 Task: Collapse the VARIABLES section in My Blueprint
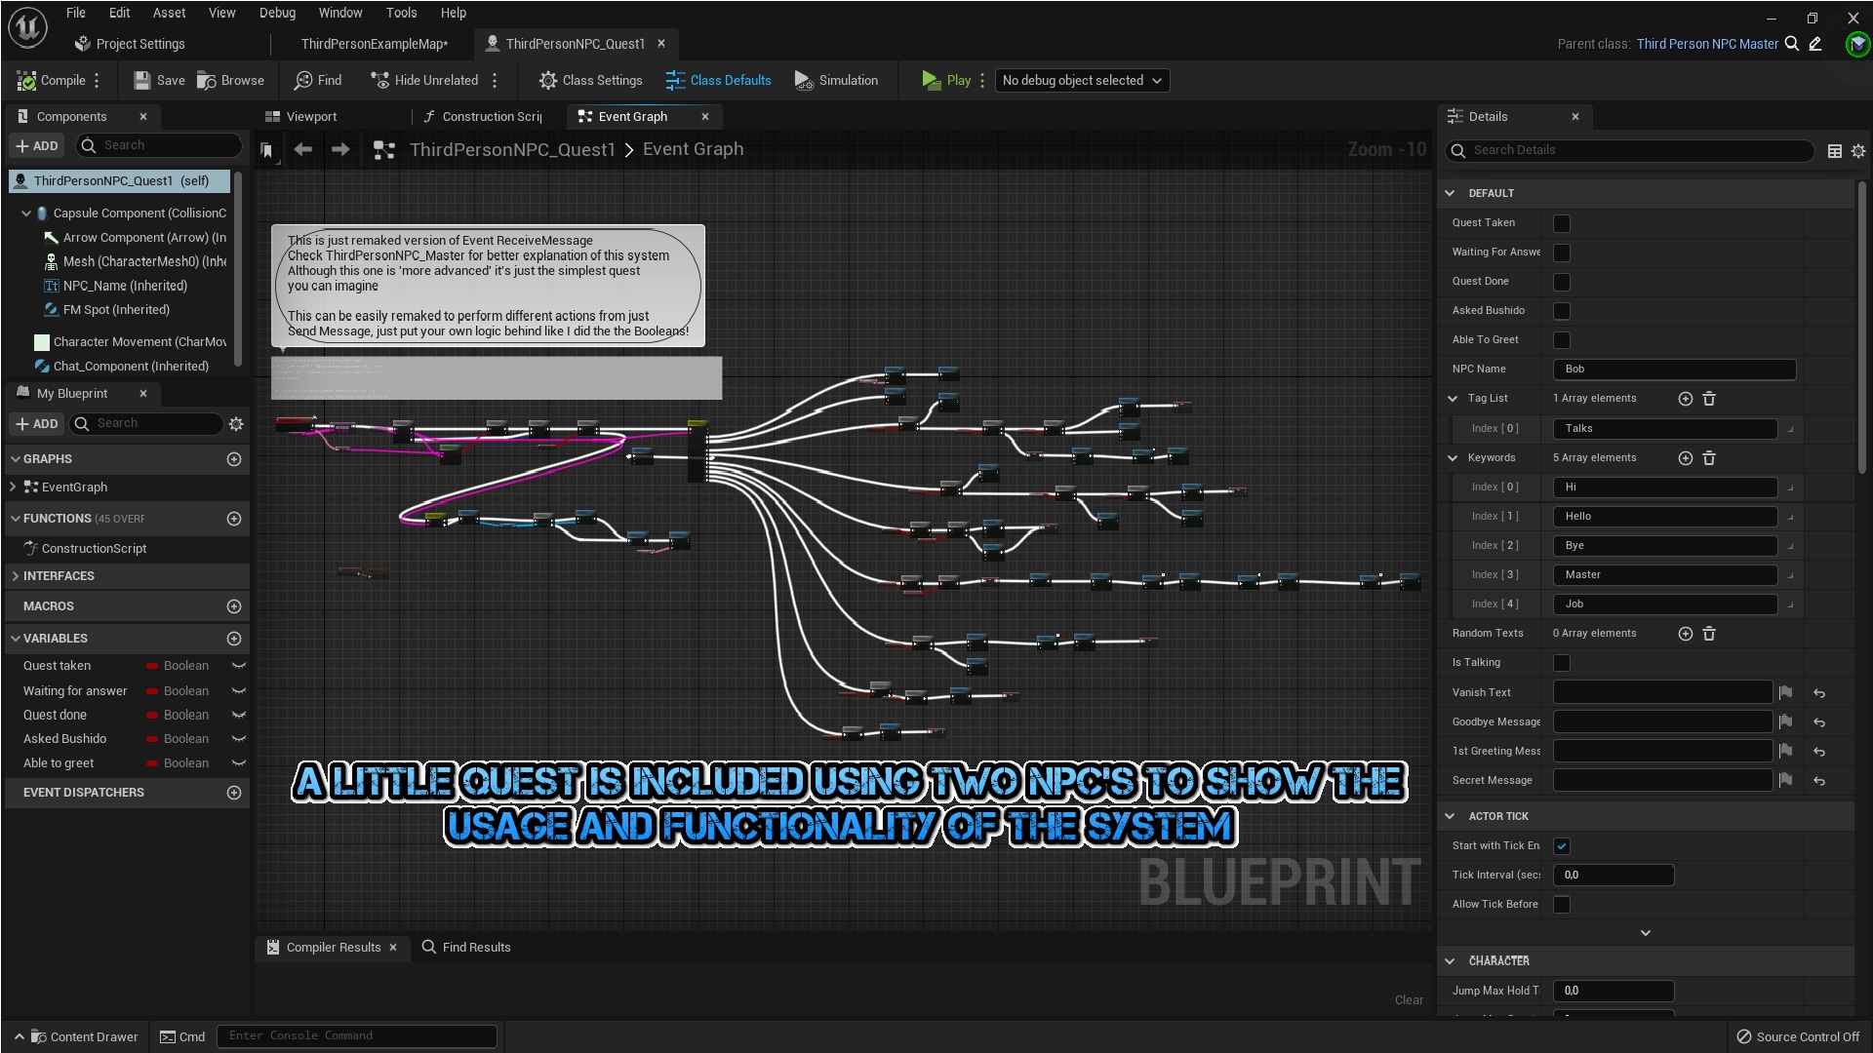point(15,638)
